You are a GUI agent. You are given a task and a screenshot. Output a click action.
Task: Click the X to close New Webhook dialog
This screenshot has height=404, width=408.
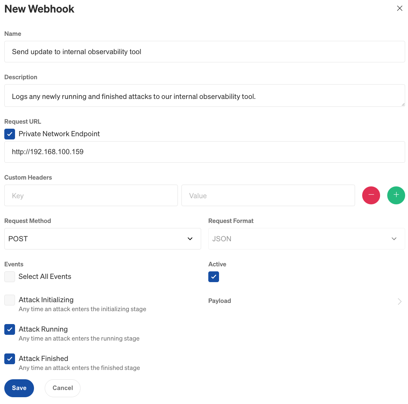pyautogui.click(x=400, y=8)
